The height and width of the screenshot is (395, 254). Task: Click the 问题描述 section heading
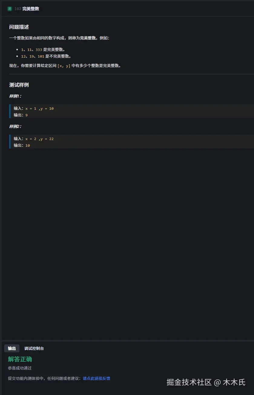[19, 27]
